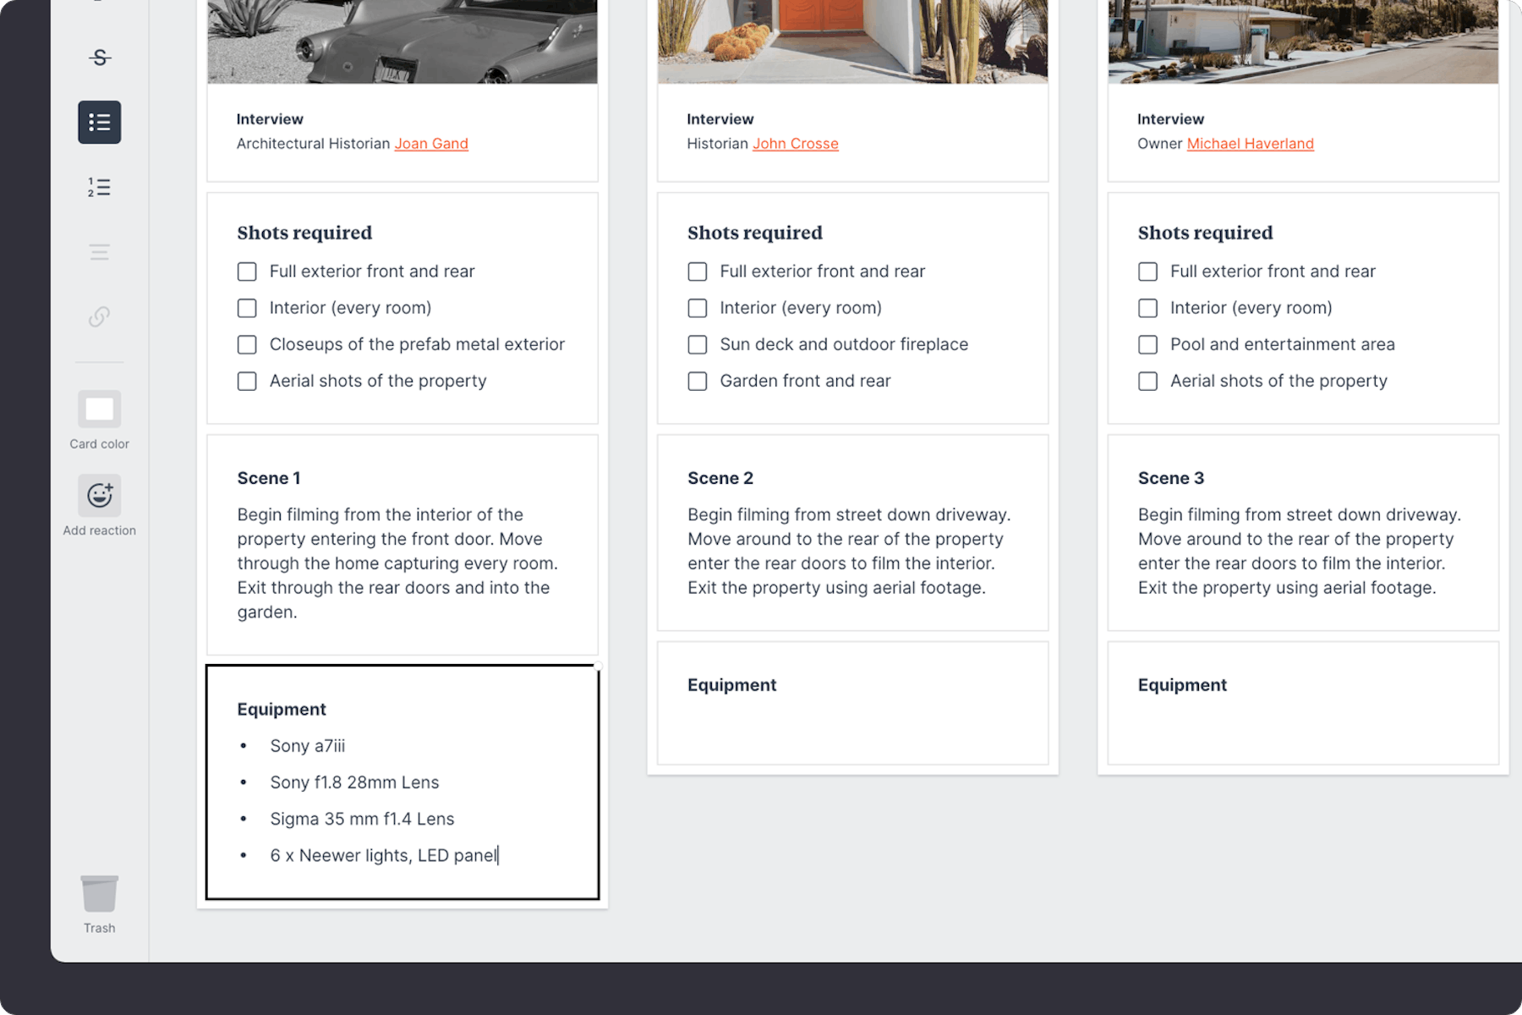Tick 'Full exterior front and rear'
This screenshot has width=1522, height=1015.
246,272
